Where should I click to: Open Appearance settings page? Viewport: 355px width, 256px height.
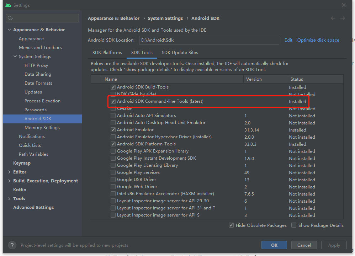coord(31,39)
